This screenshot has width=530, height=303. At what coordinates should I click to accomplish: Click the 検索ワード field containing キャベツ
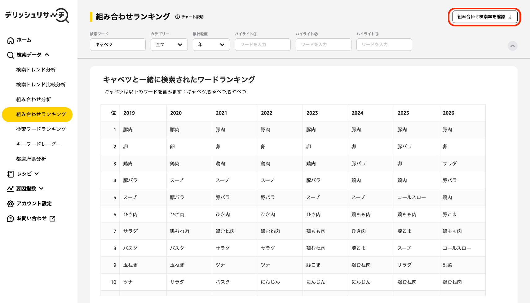click(118, 45)
